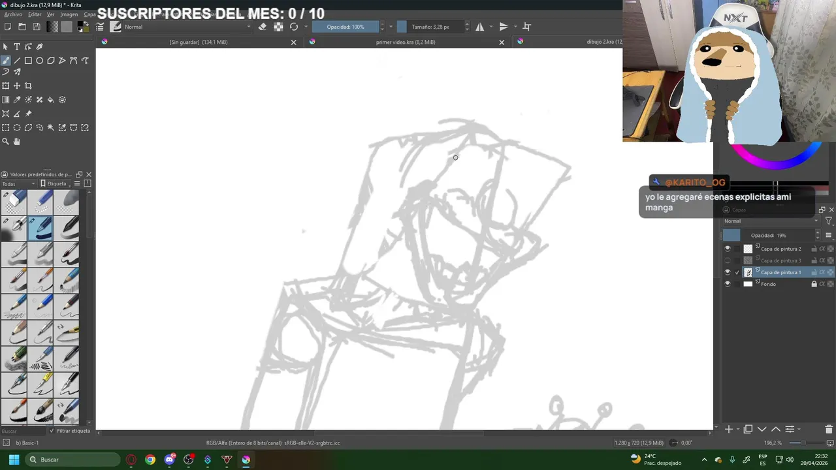This screenshot has height=470, width=836.
Task: Open the brush editor settings icon
Action: (100, 27)
